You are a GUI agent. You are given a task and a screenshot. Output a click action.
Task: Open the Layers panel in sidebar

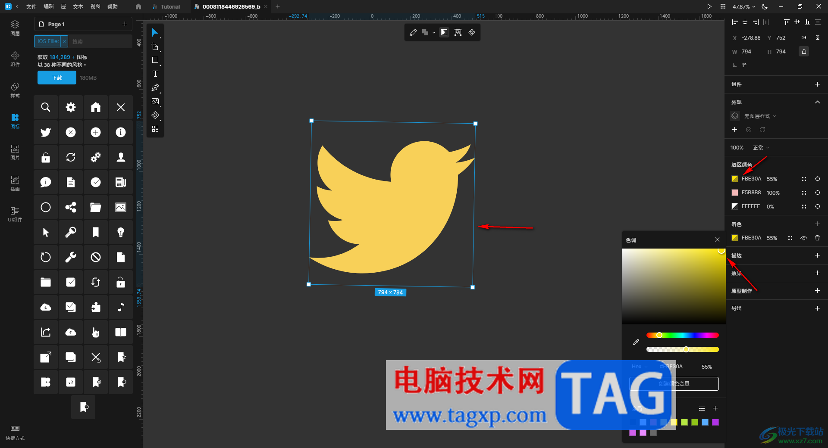[15, 28]
